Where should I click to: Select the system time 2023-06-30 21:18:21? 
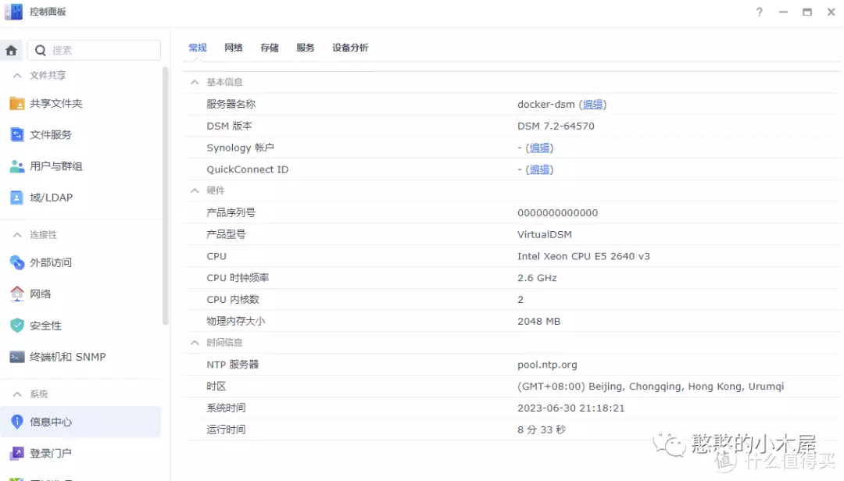(x=571, y=408)
